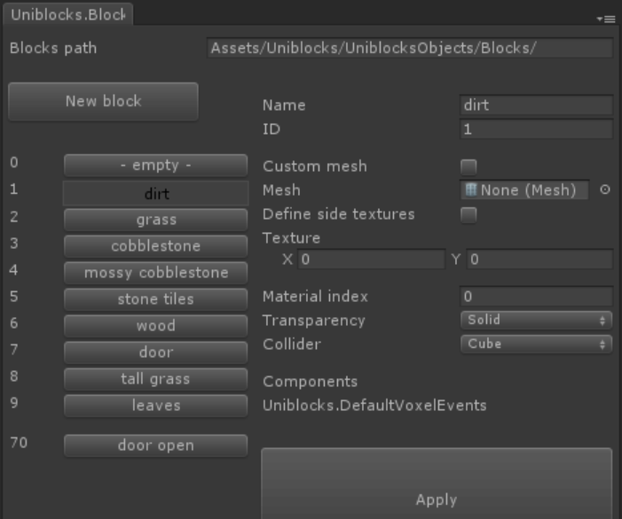Click the Texture label
Viewport: 622px width, 519px height.
(291, 238)
